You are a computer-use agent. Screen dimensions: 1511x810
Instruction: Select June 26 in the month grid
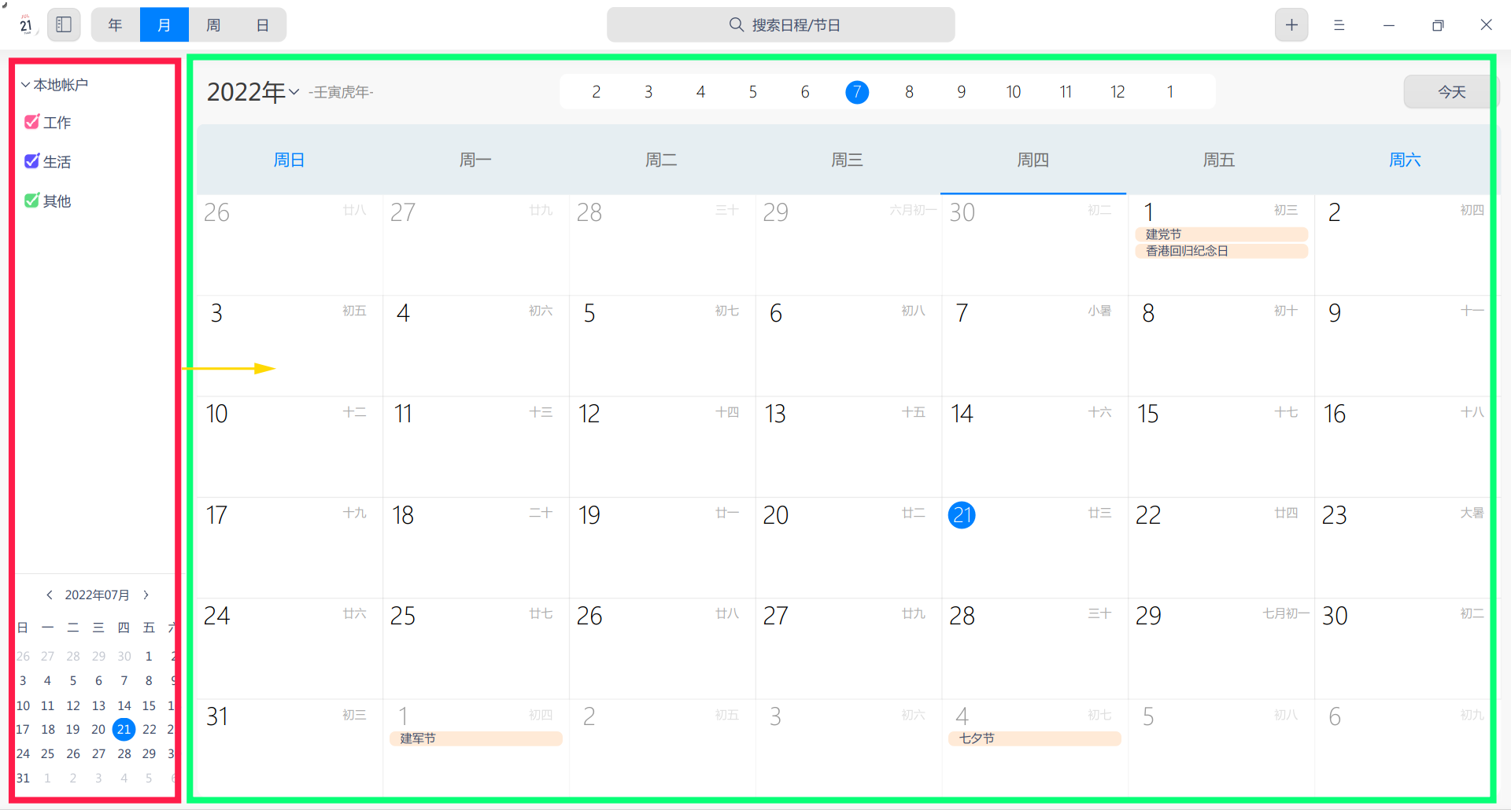290,245
